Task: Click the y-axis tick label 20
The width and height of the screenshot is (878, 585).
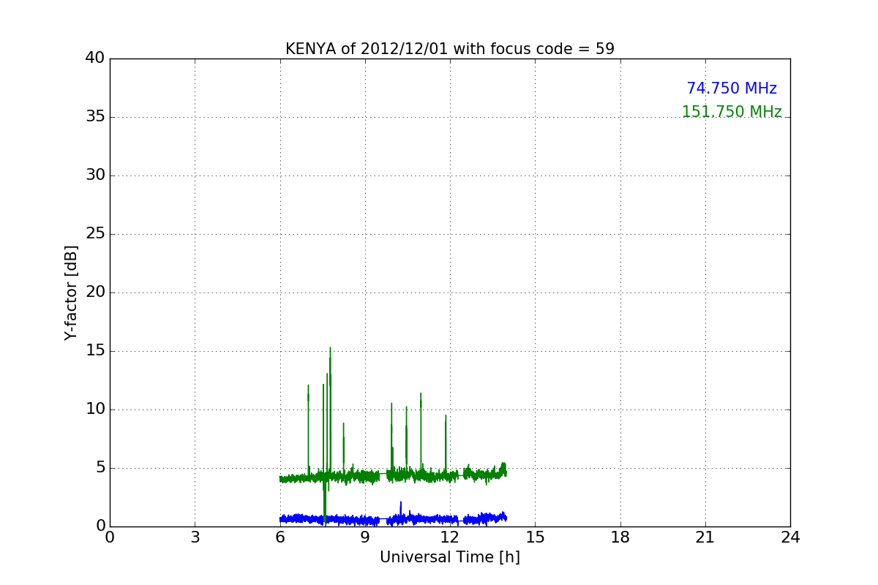Action: pos(95,292)
